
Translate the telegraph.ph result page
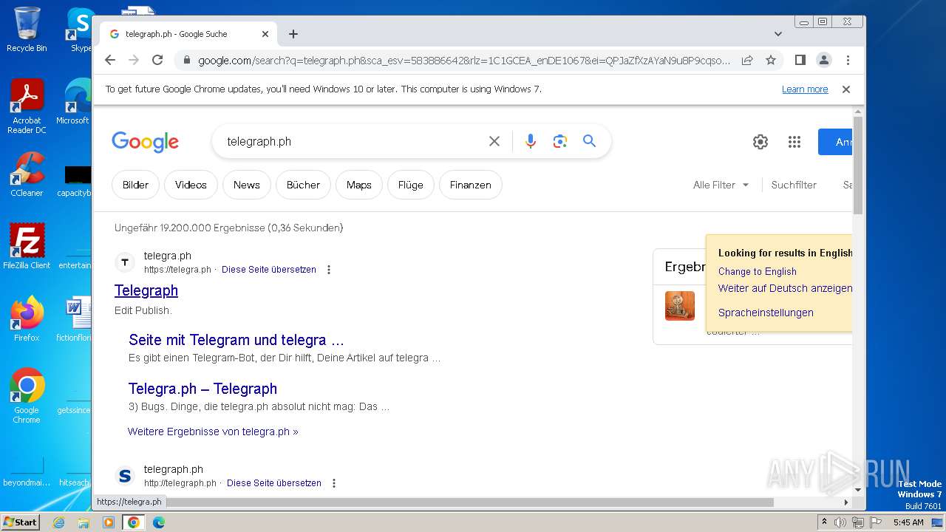[274, 483]
